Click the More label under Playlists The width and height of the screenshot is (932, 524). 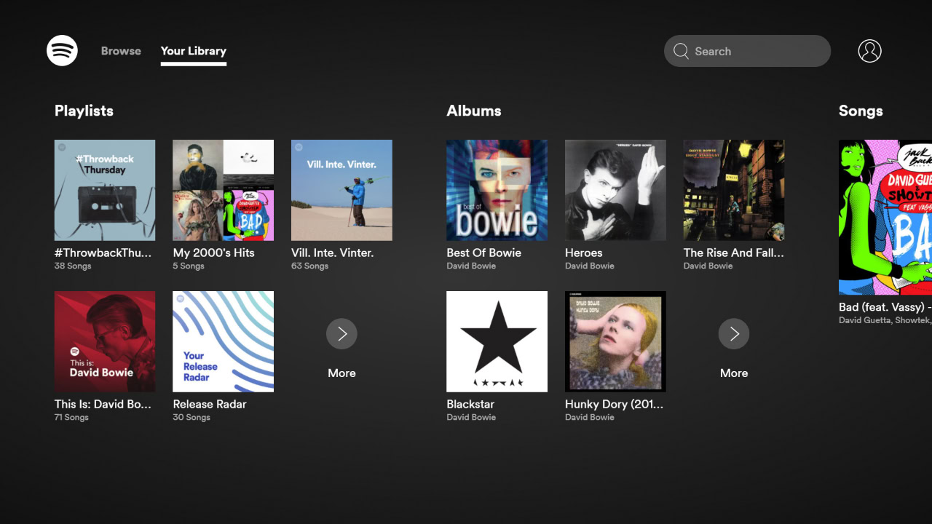[x=341, y=373]
